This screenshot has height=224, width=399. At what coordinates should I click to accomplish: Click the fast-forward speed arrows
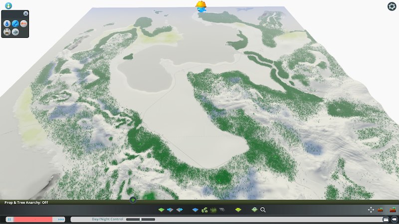[x=61, y=219]
